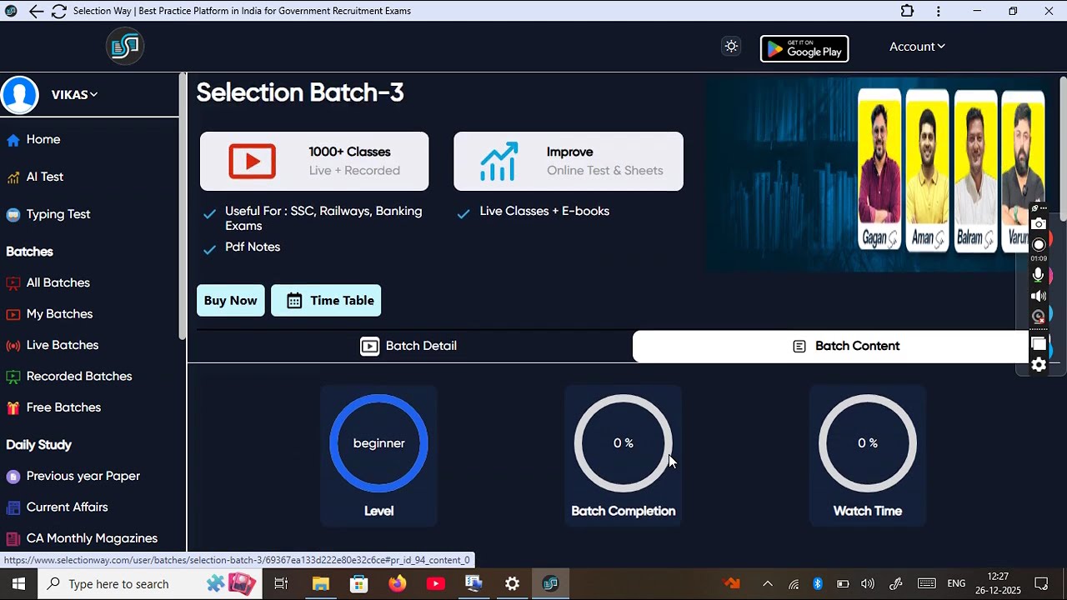The image size is (1067, 600).
Task: Open the taskbar Bluetooth icon
Action: click(x=818, y=583)
